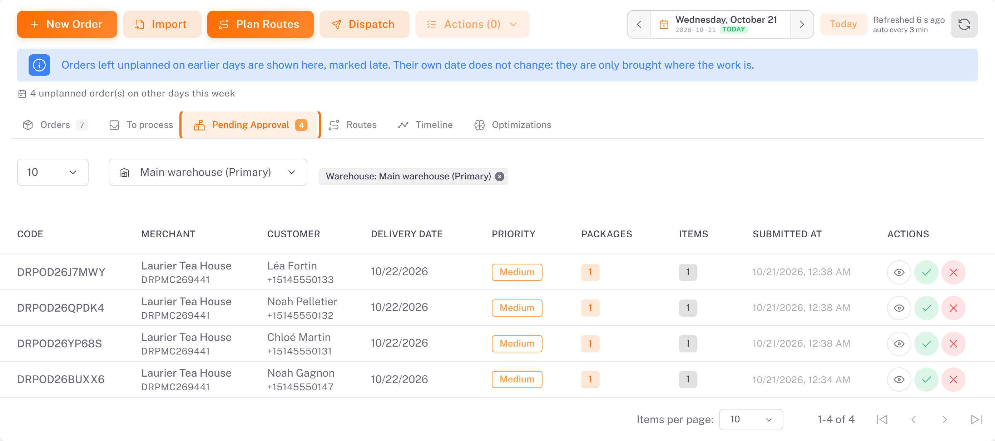Open the Timeline tab
The width and height of the screenshot is (995, 441).
[425, 125]
